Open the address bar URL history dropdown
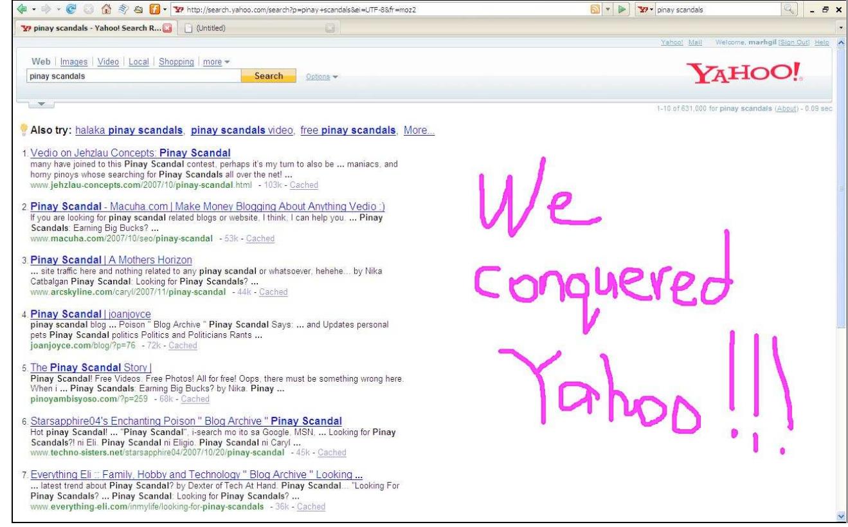This screenshot has width=848, height=527. tap(609, 11)
